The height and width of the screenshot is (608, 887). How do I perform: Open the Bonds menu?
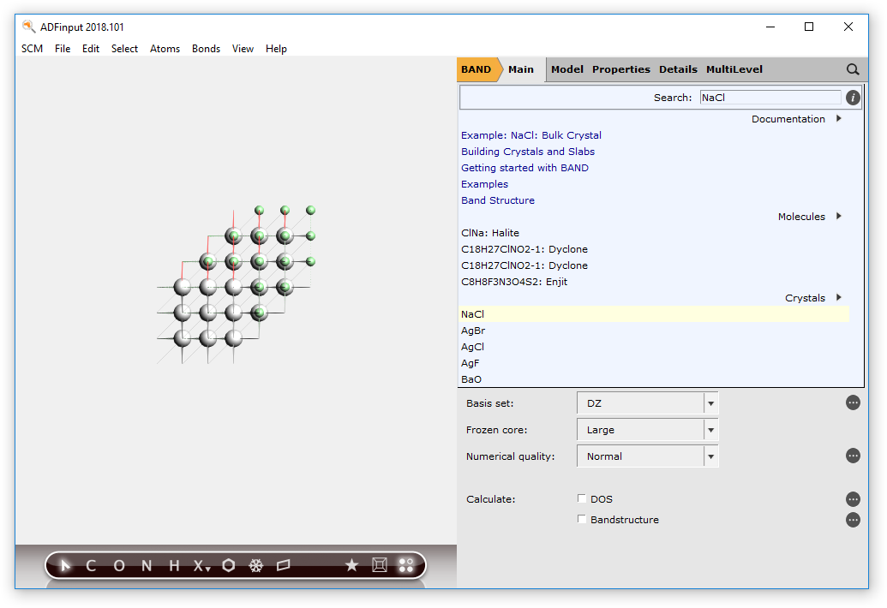click(x=206, y=49)
